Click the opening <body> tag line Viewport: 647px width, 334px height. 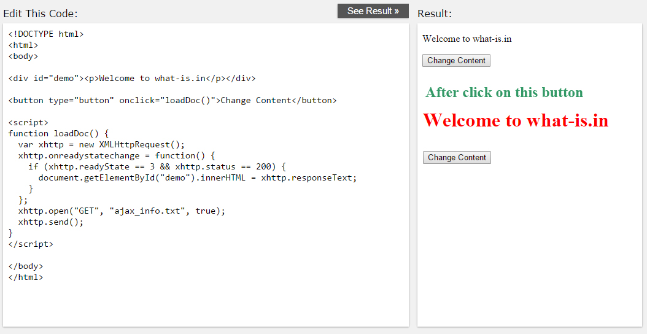(x=23, y=56)
